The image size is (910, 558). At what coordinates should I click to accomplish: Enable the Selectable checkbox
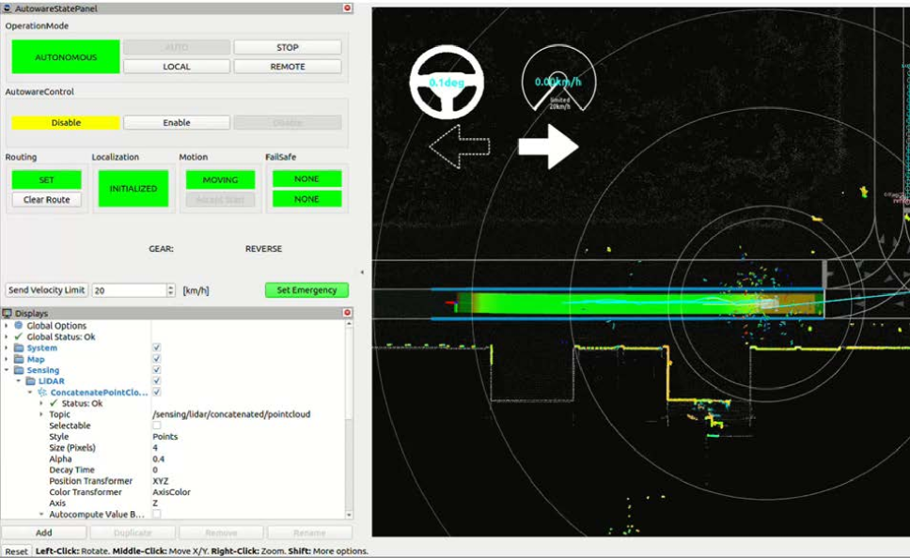coord(156,426)
